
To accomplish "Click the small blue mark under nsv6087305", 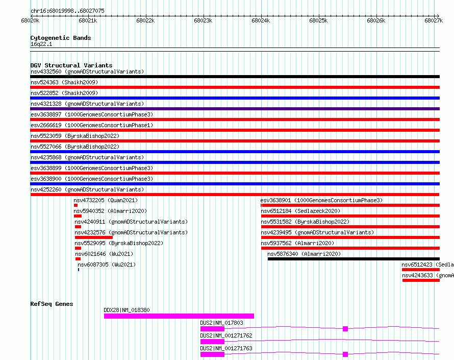I will tap(79, 270).
